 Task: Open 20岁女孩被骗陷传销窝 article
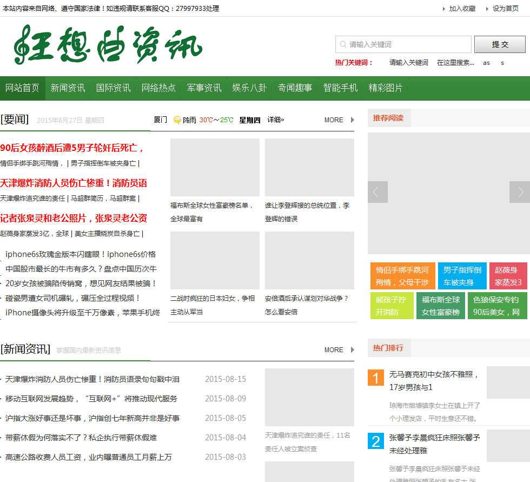[81, 283]
